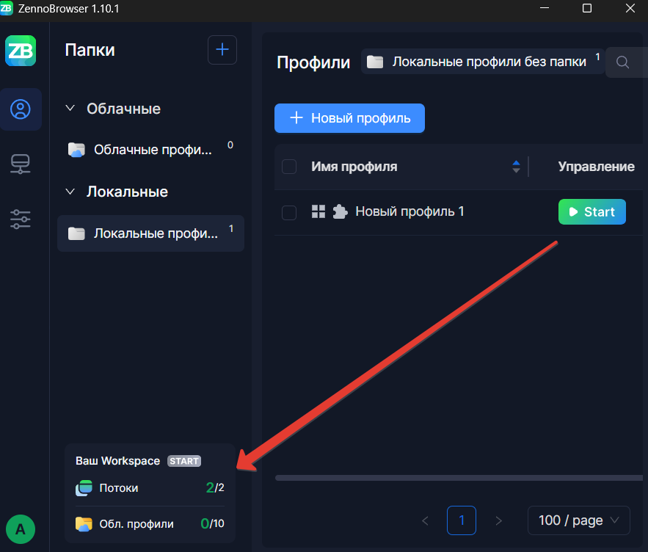Screen dimensions: 648x552
Task: Click the cloud folder icon of Облачные профи...
Action: pyautogui.click(x=76, y=150)
